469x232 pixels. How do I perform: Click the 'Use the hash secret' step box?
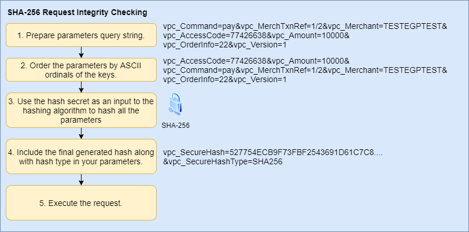[x=81, y=110]
